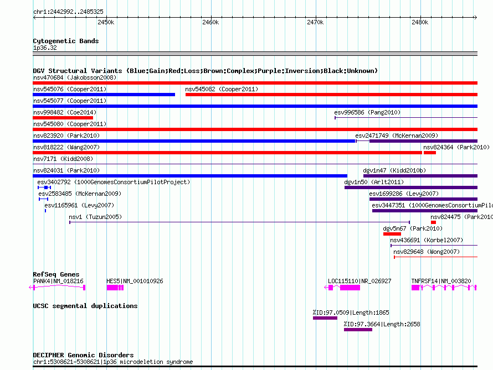Open the 1p36 microdeletion syndrome label

click(x=113, y=362)
